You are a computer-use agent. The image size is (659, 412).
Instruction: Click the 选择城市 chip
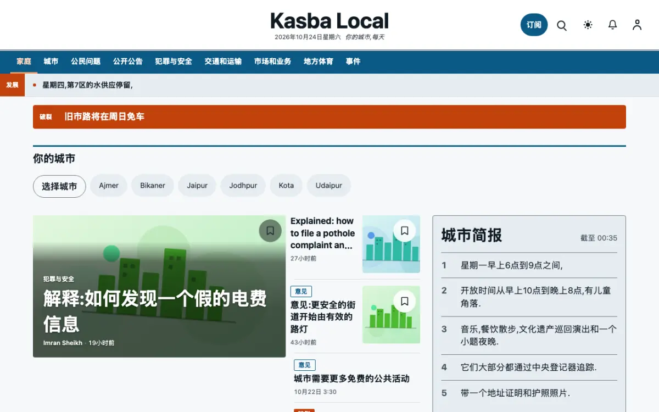click(59, 186)
